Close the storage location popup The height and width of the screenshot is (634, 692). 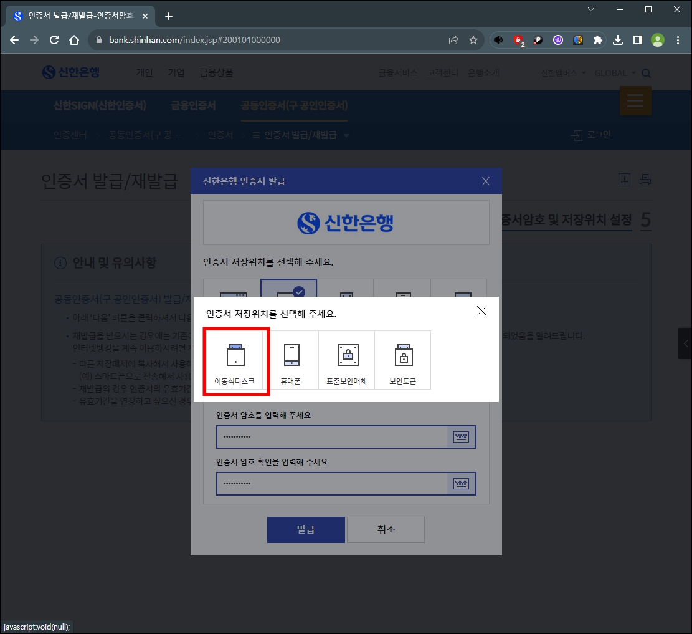pyautogui.click(x=481, y=311)
